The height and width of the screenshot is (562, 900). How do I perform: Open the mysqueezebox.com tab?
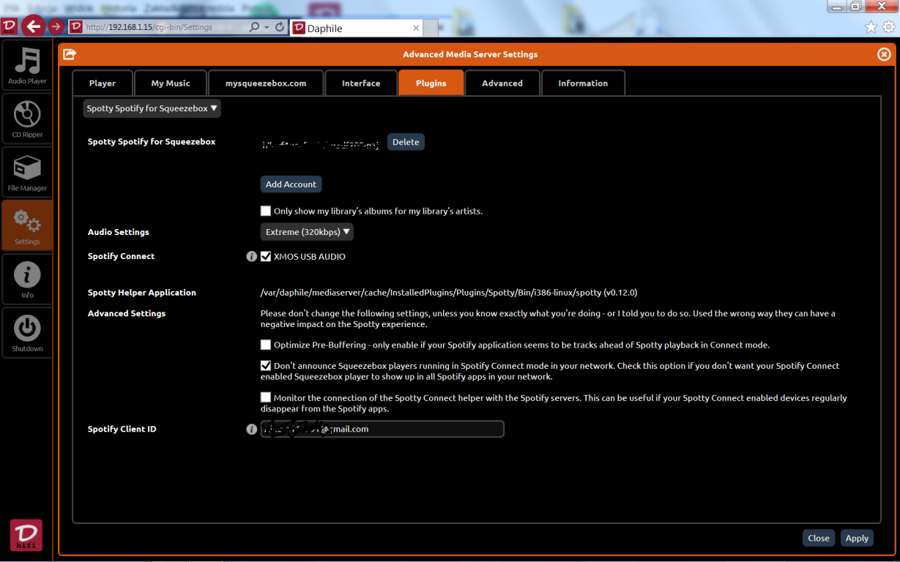(266, 83)
